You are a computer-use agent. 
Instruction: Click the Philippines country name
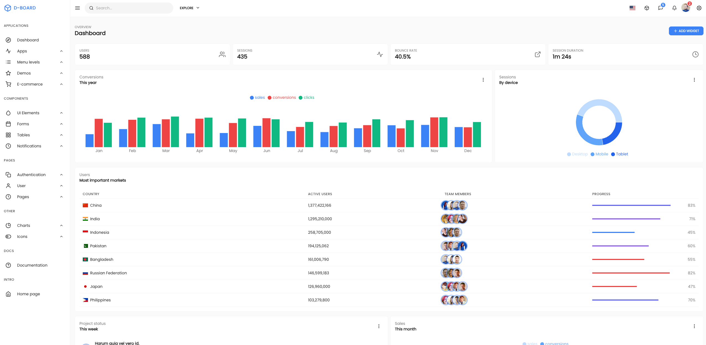click(x=100, y=300)
